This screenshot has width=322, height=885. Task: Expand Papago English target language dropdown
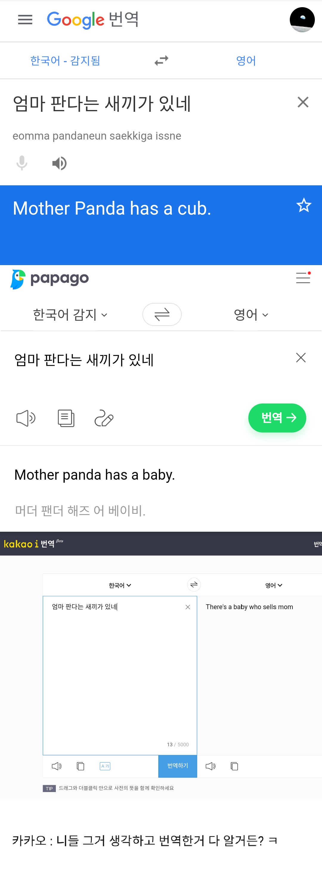(x=251, y=315)
